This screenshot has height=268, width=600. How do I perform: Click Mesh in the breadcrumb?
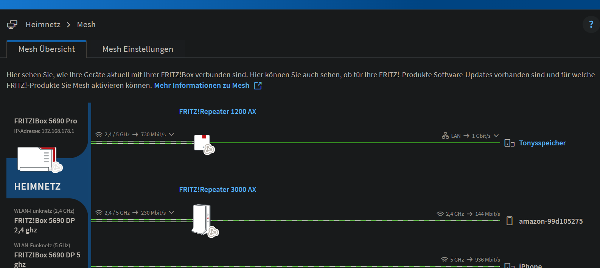(x=86, y=25)
